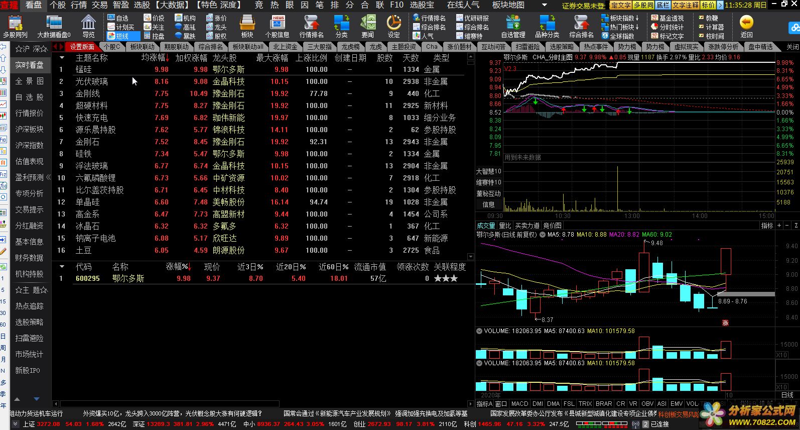Open the 大数据看盘 toolbar icon

[54, 26]
